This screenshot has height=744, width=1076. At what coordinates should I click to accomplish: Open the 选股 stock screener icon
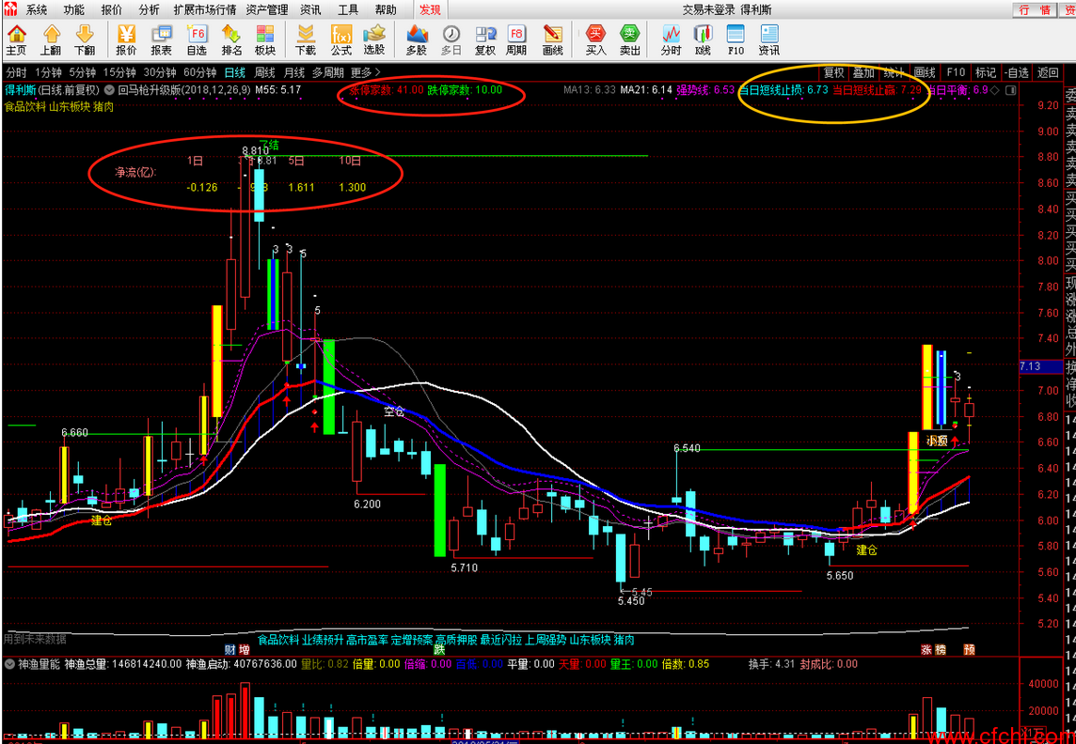(374, 39)
